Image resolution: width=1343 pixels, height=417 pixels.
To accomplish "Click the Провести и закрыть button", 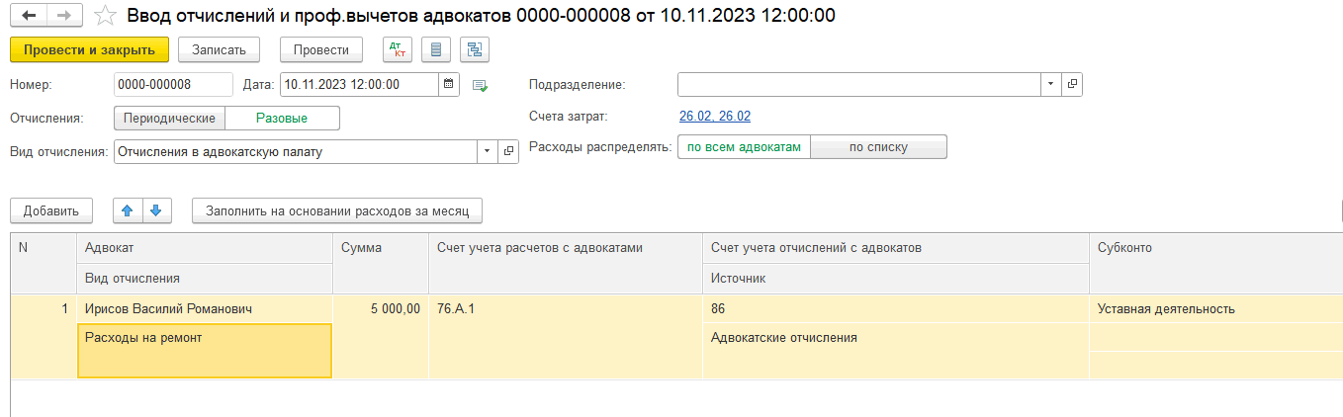I will tap(89, 49).
